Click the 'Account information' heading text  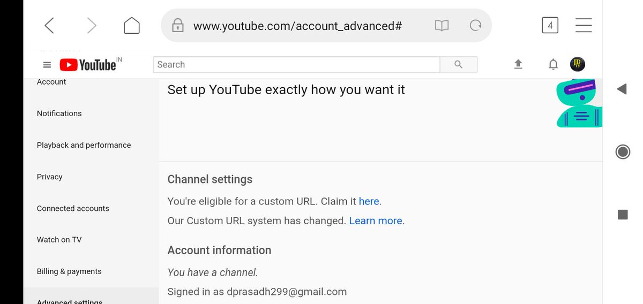coord(219,250)
